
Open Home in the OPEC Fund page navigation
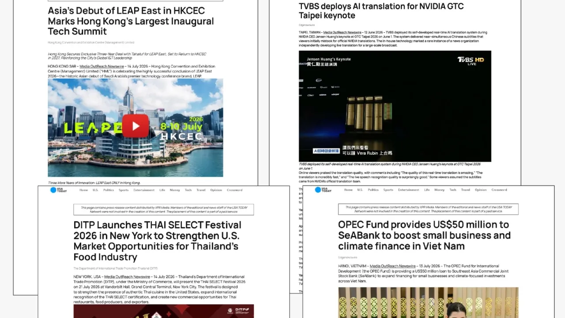tap(348, 190)
